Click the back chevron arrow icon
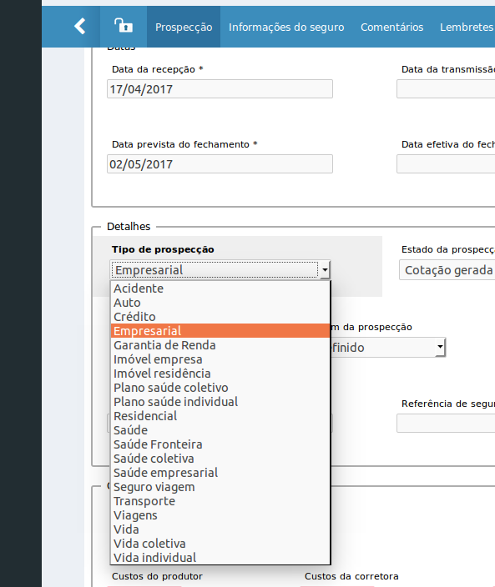 80,27
